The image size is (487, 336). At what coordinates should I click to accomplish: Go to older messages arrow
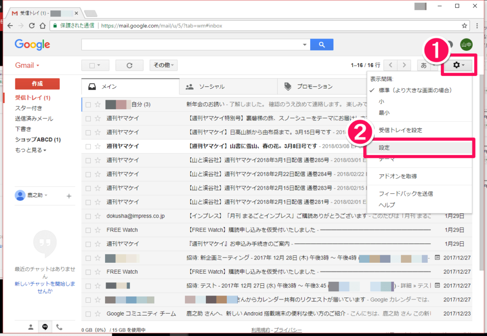point(404,65)
